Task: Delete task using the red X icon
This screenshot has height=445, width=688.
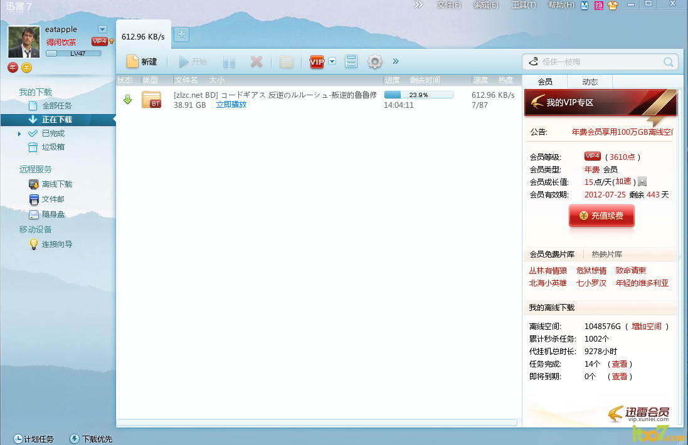Action: [x=257, y=62]
